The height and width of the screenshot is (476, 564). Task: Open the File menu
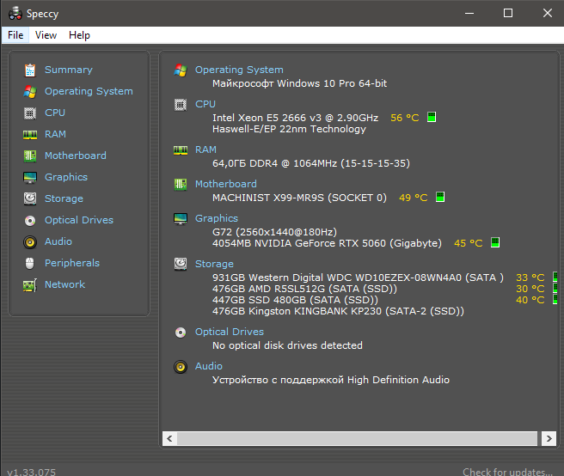tap(15, 35)
